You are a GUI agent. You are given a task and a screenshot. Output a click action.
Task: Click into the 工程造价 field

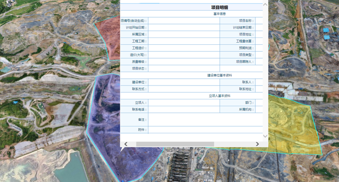coord(184,48)
